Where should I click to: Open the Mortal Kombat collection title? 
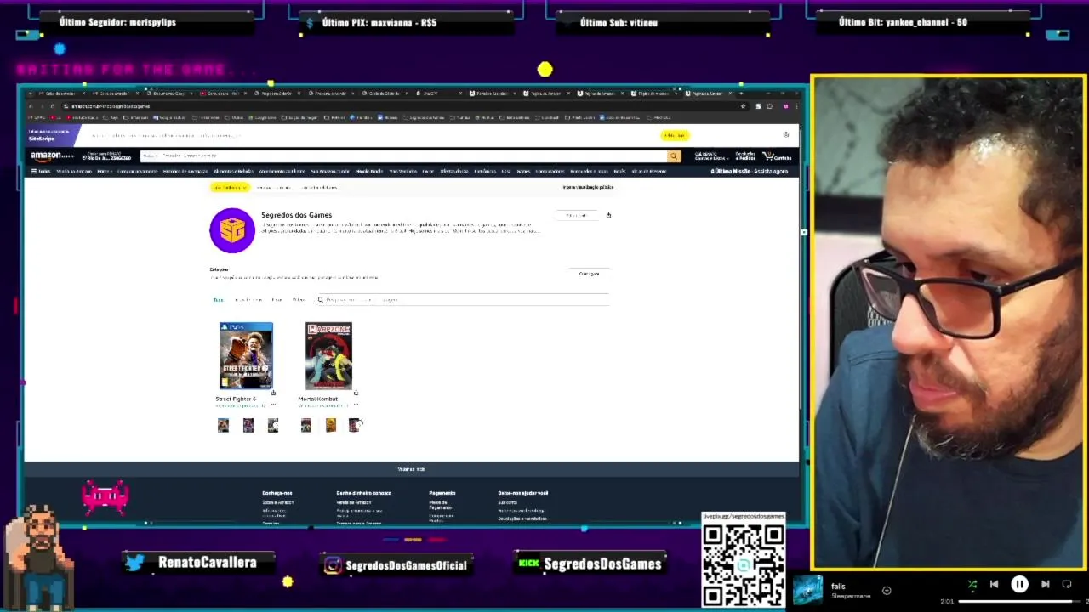317,399
